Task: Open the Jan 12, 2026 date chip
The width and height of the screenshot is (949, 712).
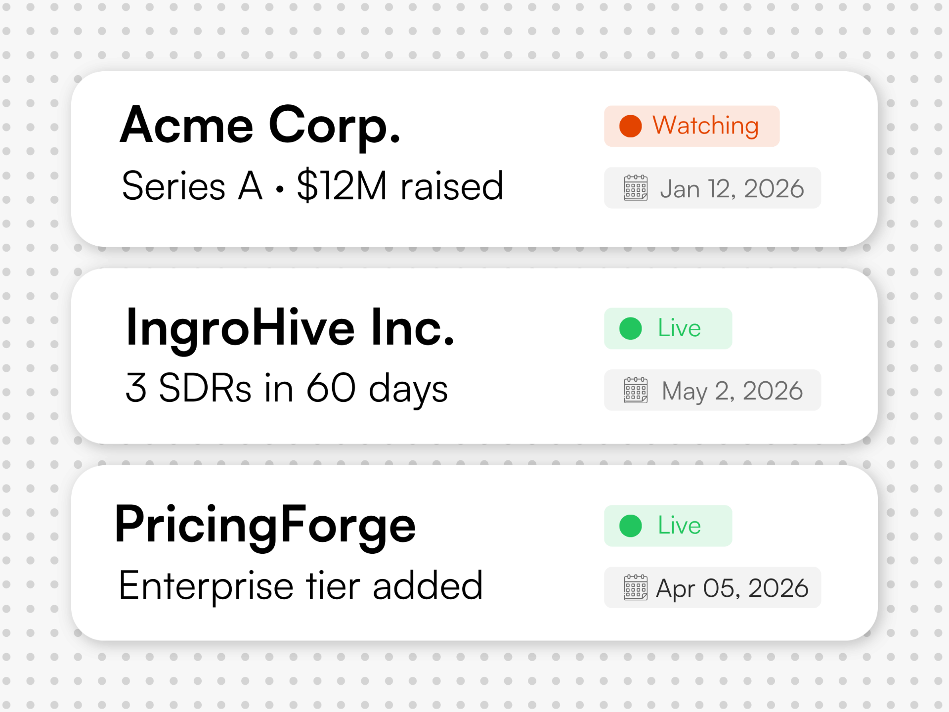Action: (x=712, y=188)
